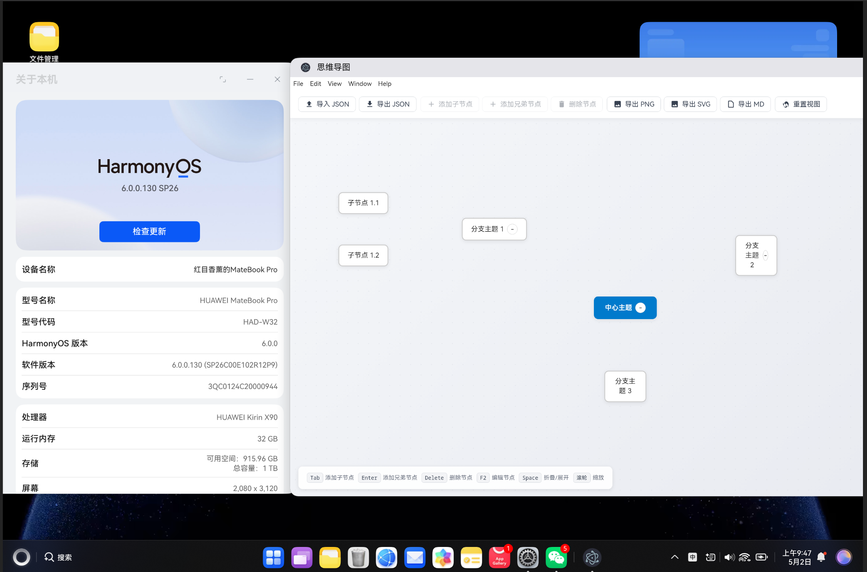Click the serial number 3QC0124C20000944
Viewport: 867px width, 572px height.
click(243, 387)
